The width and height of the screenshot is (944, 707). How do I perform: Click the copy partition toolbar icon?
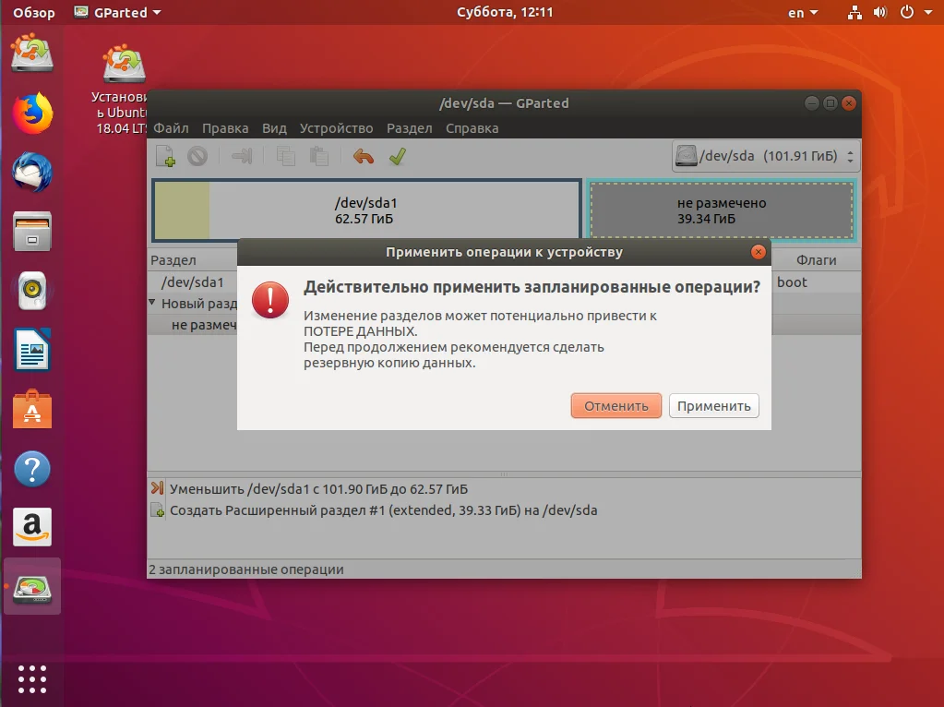coord(285,157)
